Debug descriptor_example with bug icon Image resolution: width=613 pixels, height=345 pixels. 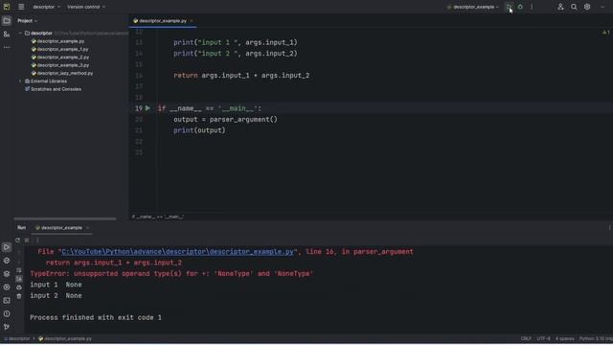click(520, 7)
